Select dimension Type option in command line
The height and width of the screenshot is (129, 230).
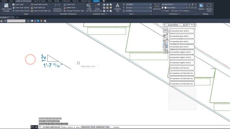(x=102, y=127)
